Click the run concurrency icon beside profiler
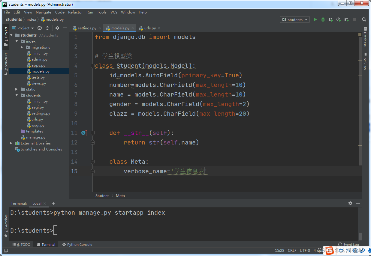Image resolution: width=371 pixels, height=256 pixels. tap(346, 19)
